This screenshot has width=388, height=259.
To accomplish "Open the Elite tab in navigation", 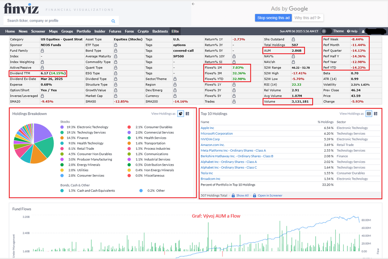I will (175, 31).
